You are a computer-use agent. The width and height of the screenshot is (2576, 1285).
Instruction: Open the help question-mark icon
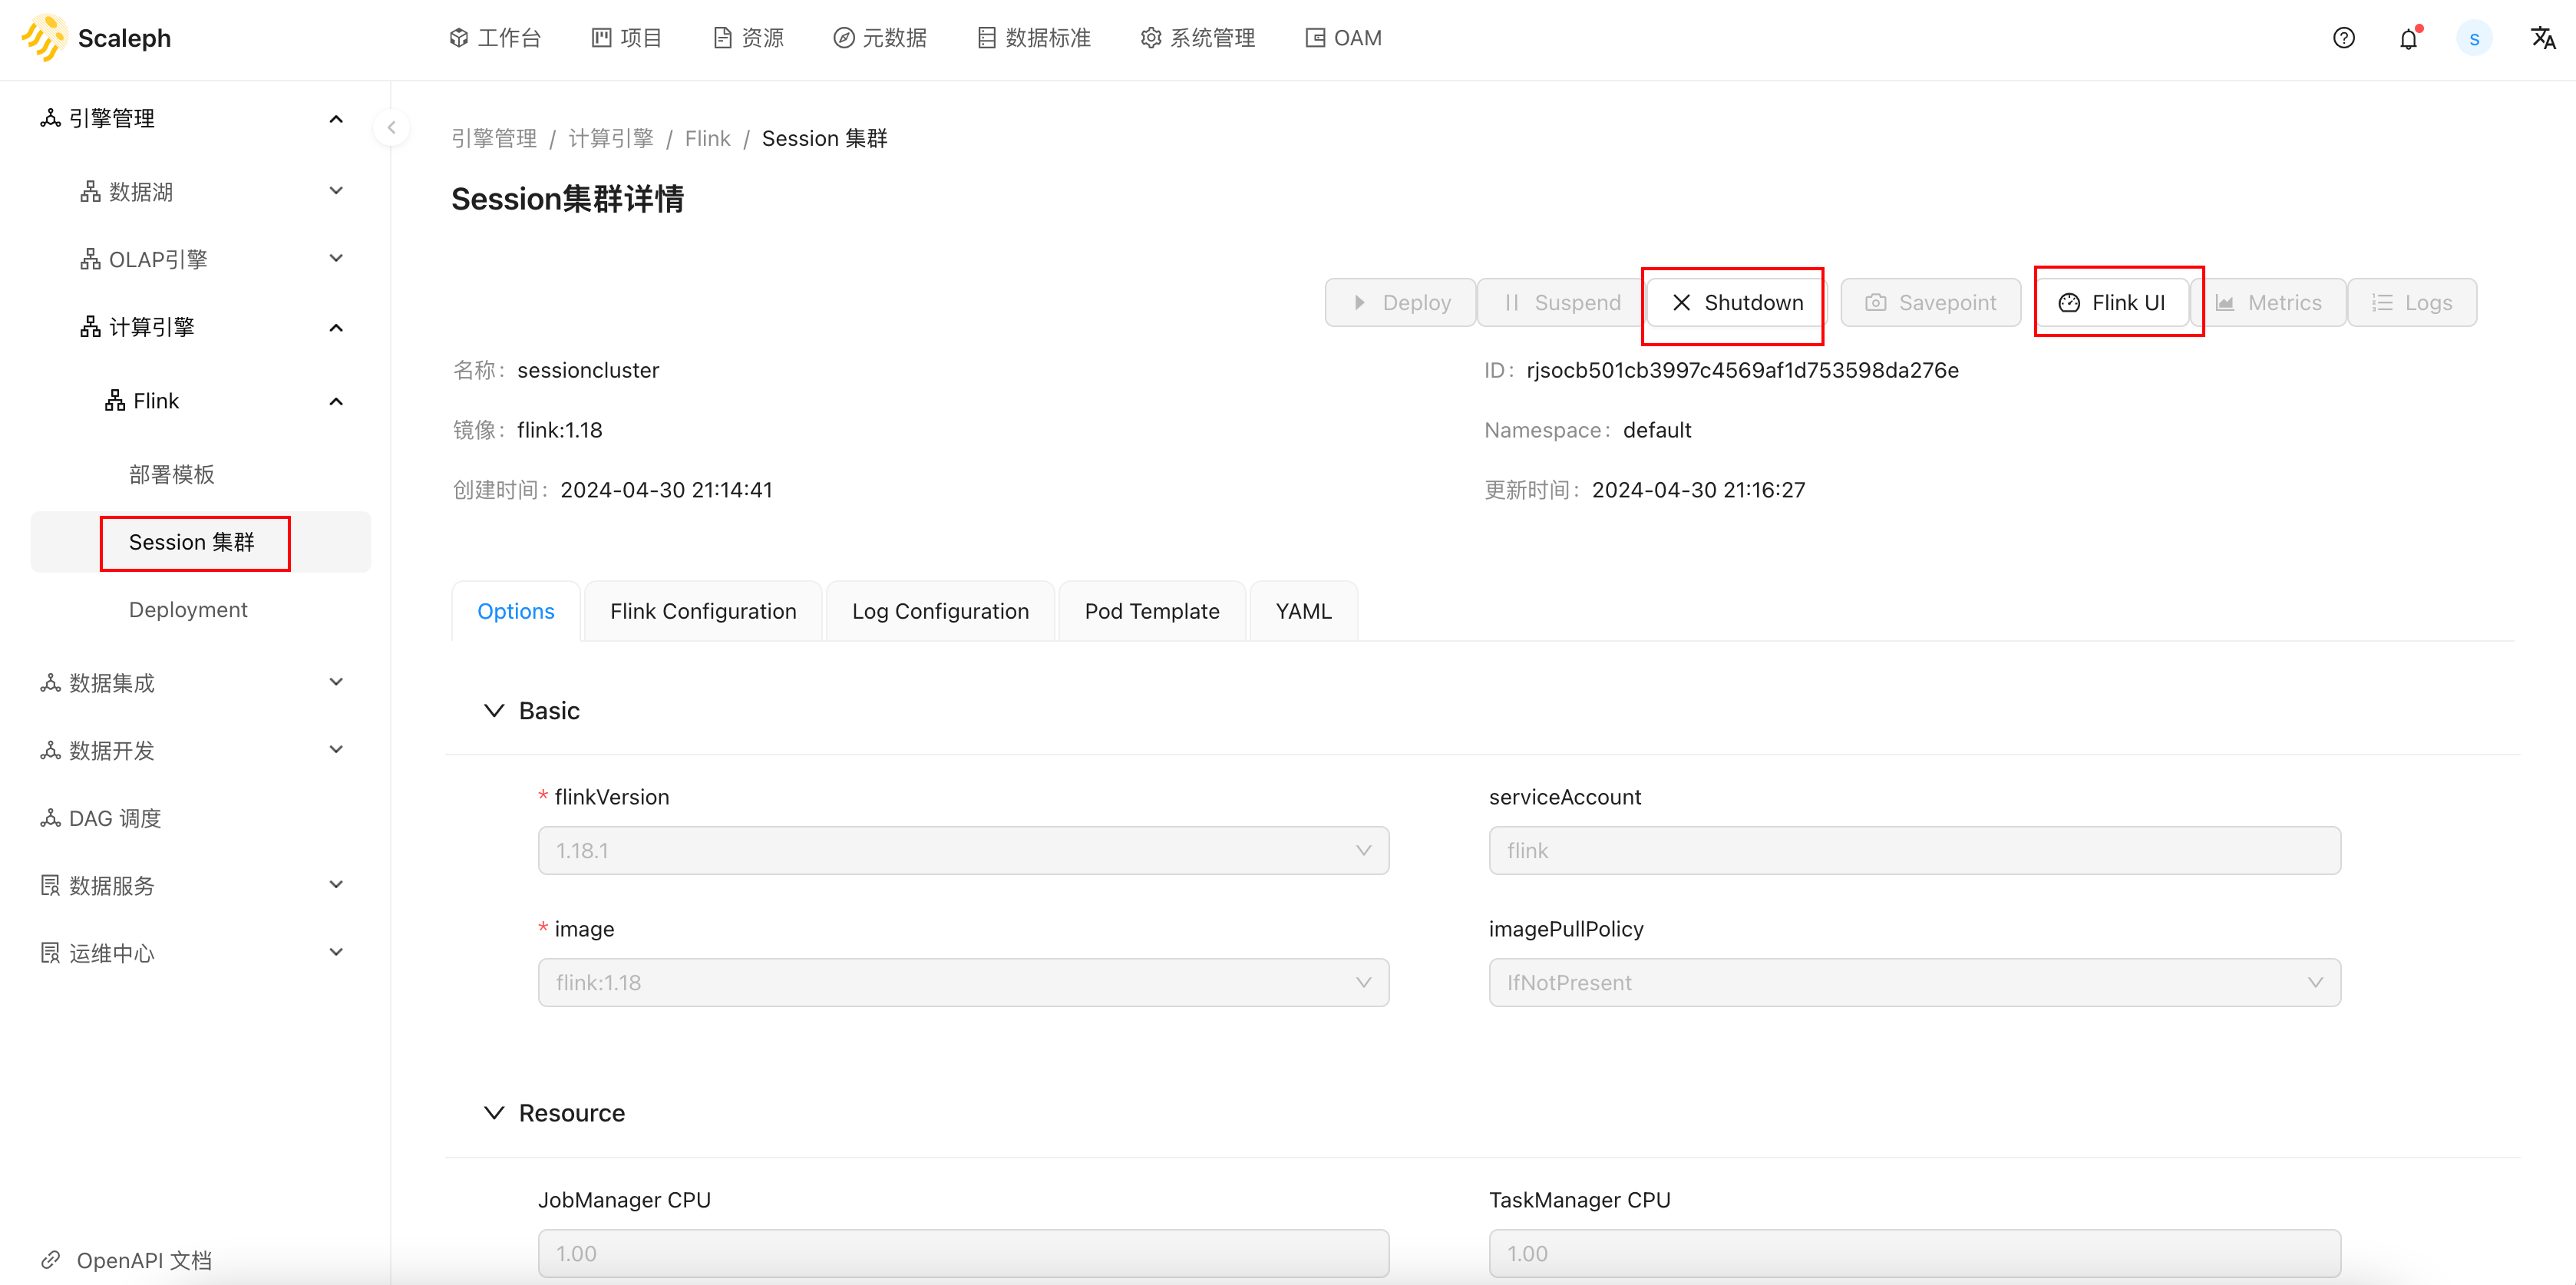click(2343, 38)
